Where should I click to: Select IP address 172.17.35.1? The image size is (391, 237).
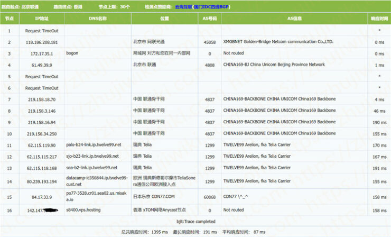pyautogui.click(x=42, y=53)
